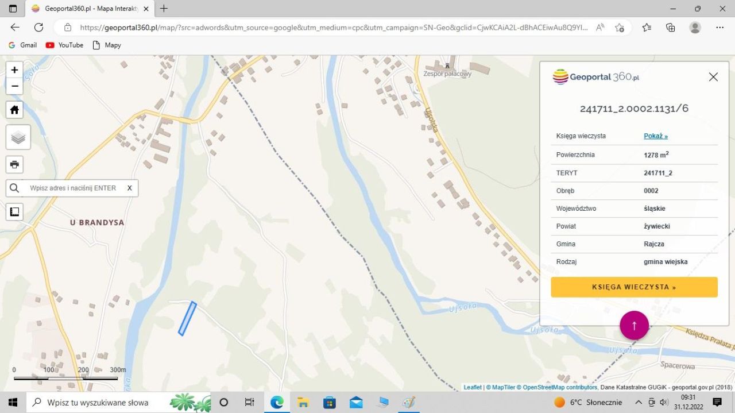Switch to the Geoportal360.pl browser tab
Viewport: 735px width, 413px height.
86,9
